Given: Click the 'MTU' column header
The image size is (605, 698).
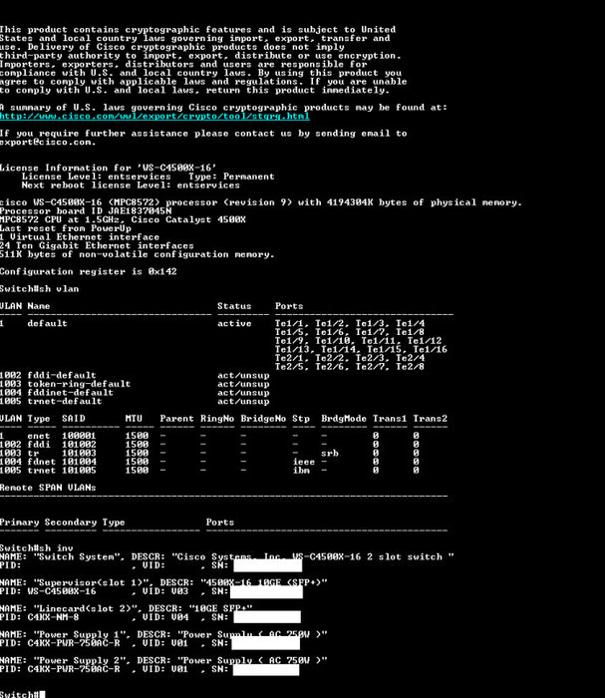Looking at the screenshot, I should coord(134,419).
